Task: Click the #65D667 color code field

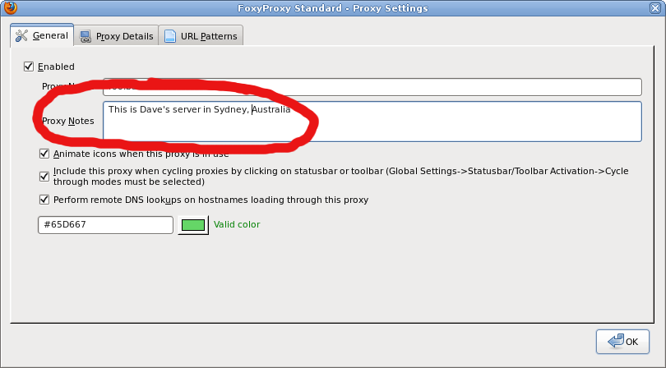Action: [106, 224]
